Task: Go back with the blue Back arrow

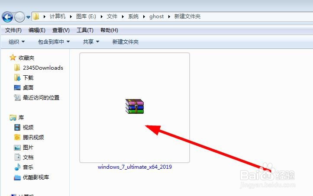Action: 8,17
